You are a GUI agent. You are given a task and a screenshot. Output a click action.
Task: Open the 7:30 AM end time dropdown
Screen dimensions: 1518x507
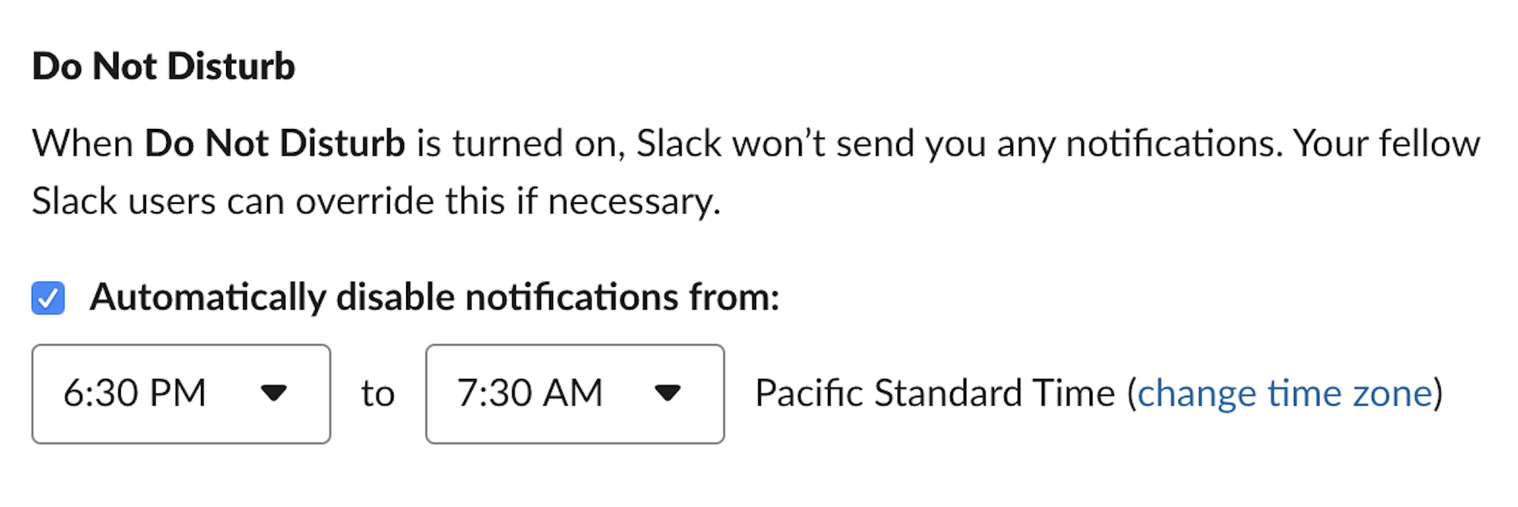coord(574,394)
